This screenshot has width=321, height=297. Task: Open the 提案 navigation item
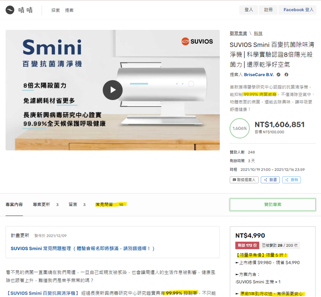69,10
